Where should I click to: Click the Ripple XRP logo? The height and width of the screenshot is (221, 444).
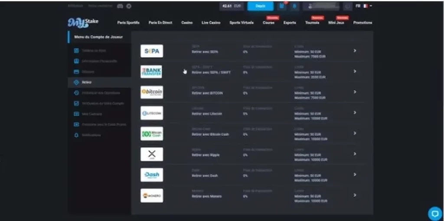pos(152,154)
